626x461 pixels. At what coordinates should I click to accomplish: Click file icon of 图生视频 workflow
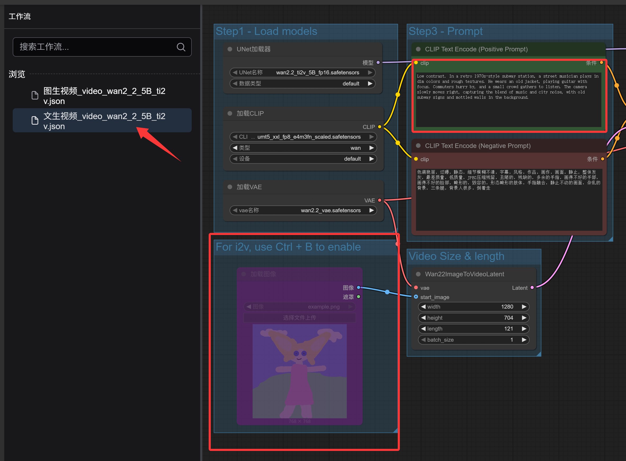click(x=35, y=96)
